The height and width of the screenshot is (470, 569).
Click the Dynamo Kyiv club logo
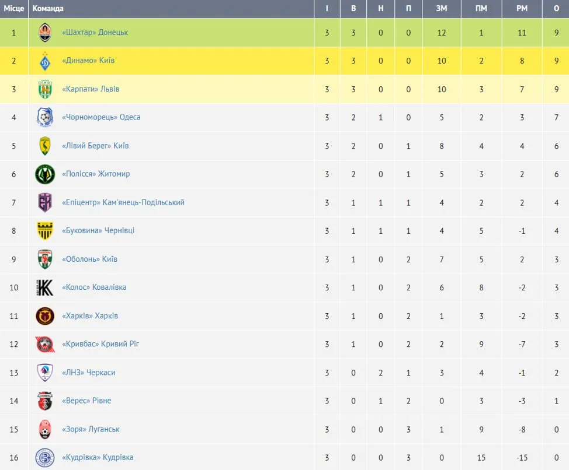tap(45, 61)
